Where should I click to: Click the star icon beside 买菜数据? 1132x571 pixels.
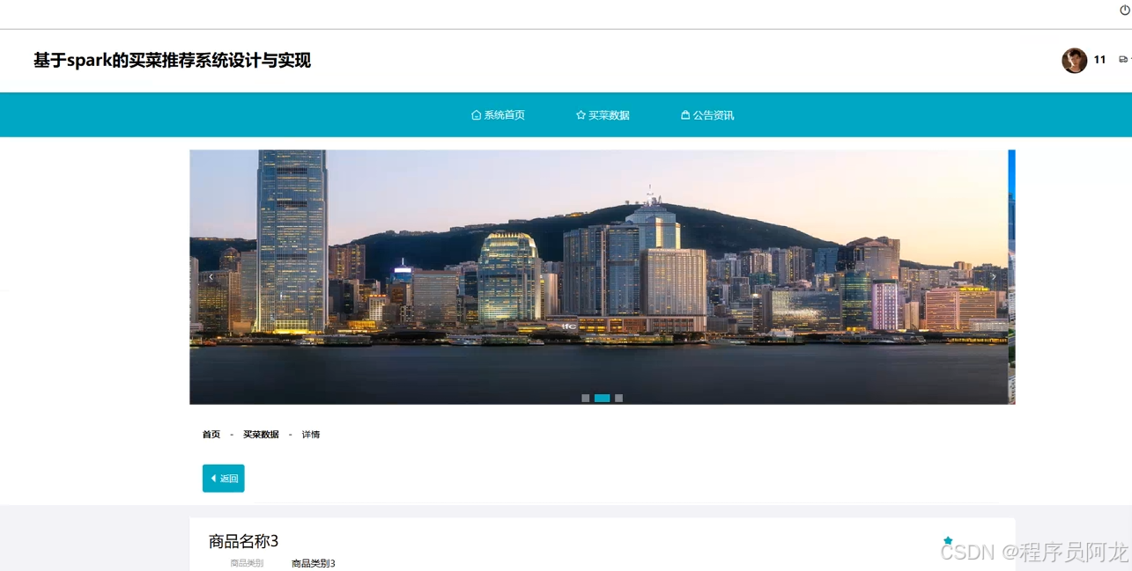click(581, 114)
